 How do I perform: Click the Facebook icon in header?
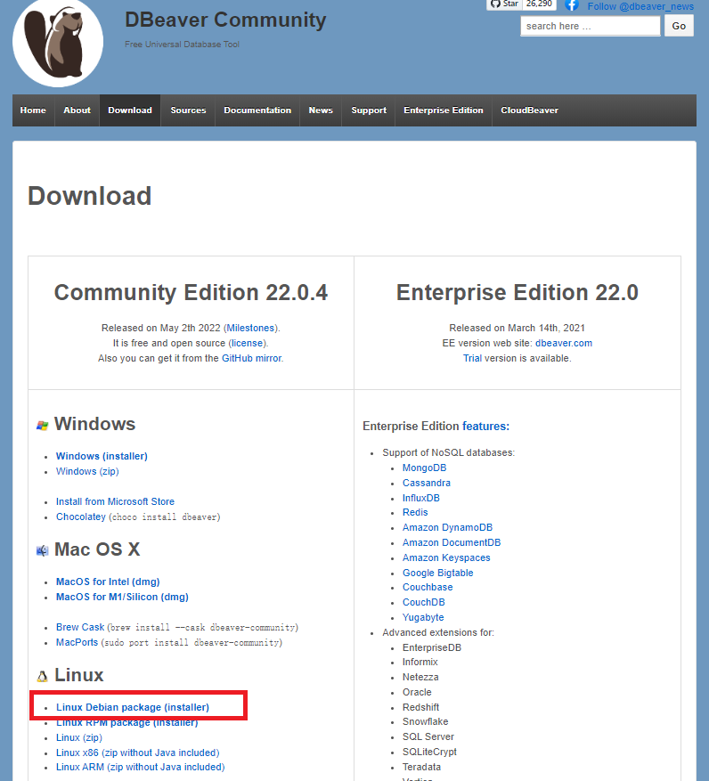point(572,5)
